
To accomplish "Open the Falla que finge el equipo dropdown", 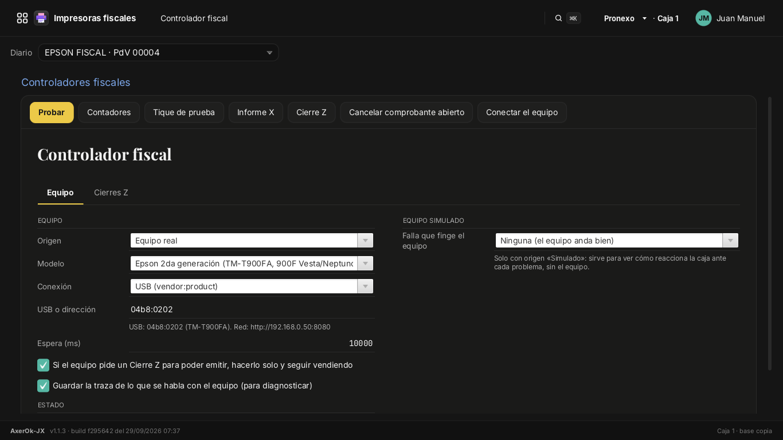I will 617,241.
